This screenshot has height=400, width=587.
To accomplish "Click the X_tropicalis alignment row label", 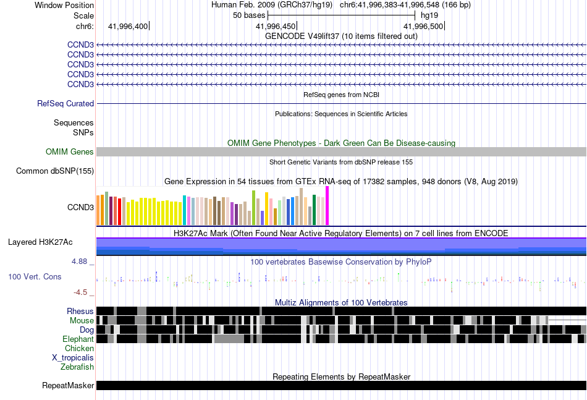I will [x=73, y=358].
